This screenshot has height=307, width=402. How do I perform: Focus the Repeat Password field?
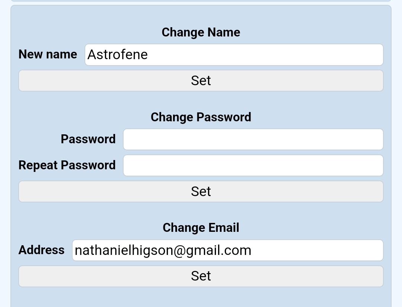tap(253, 166)
